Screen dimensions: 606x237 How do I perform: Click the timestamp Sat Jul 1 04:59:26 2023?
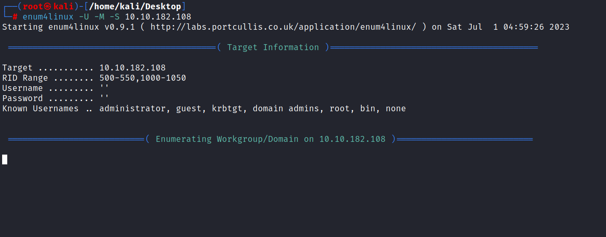(508, 27)
